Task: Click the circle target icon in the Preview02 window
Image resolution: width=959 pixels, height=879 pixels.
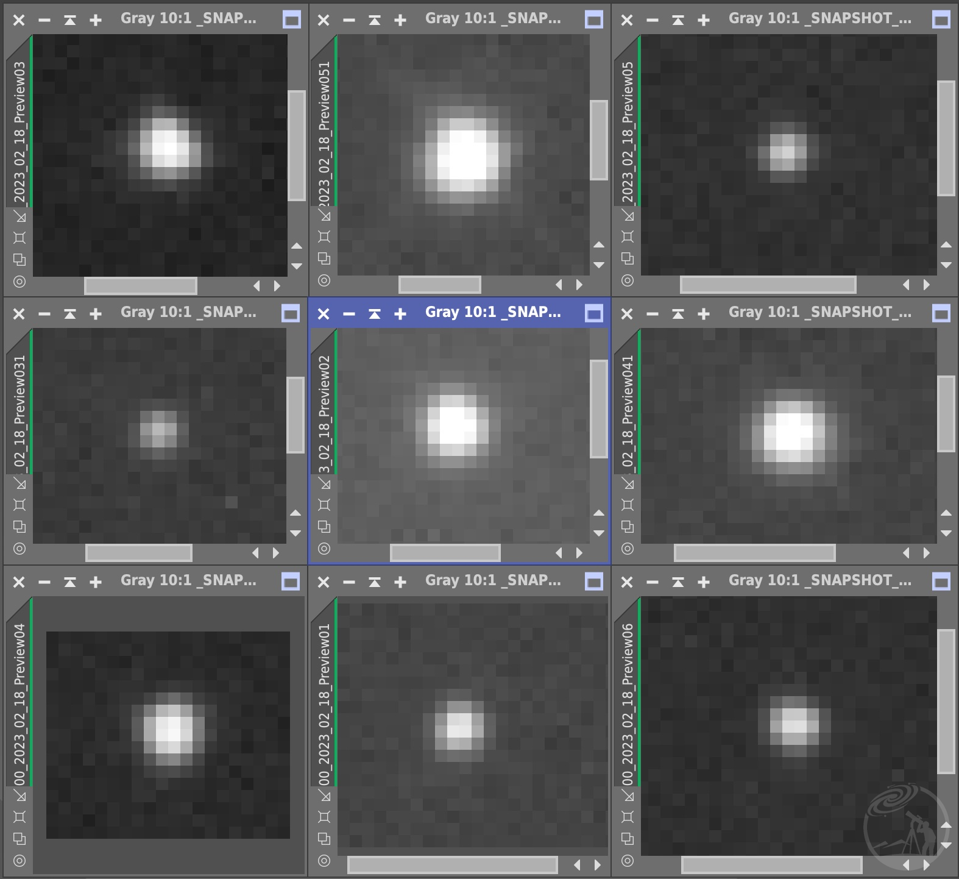Action: click(324, 549)
